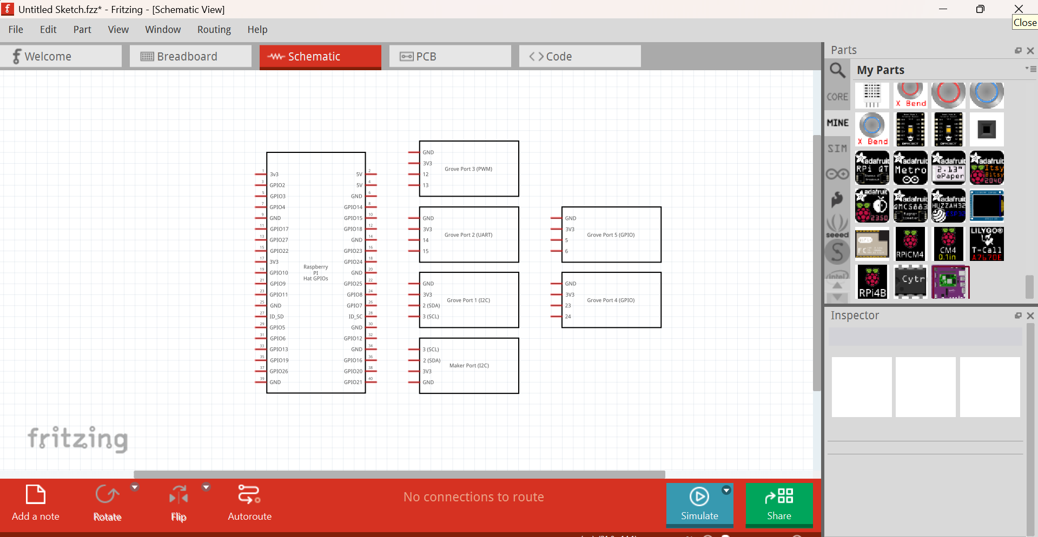Select the Adafruit HUZZAH32 ESP32 part
The image size is (1038, 537).
tap(948, 205)
